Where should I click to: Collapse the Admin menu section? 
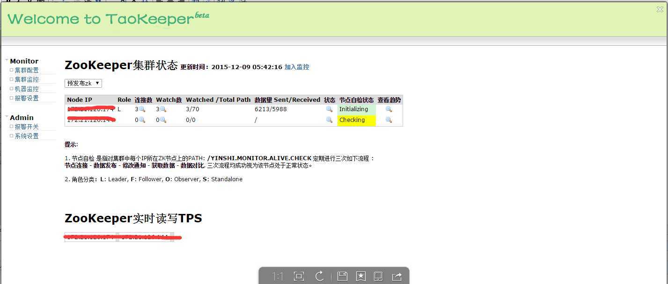point(7,117)
